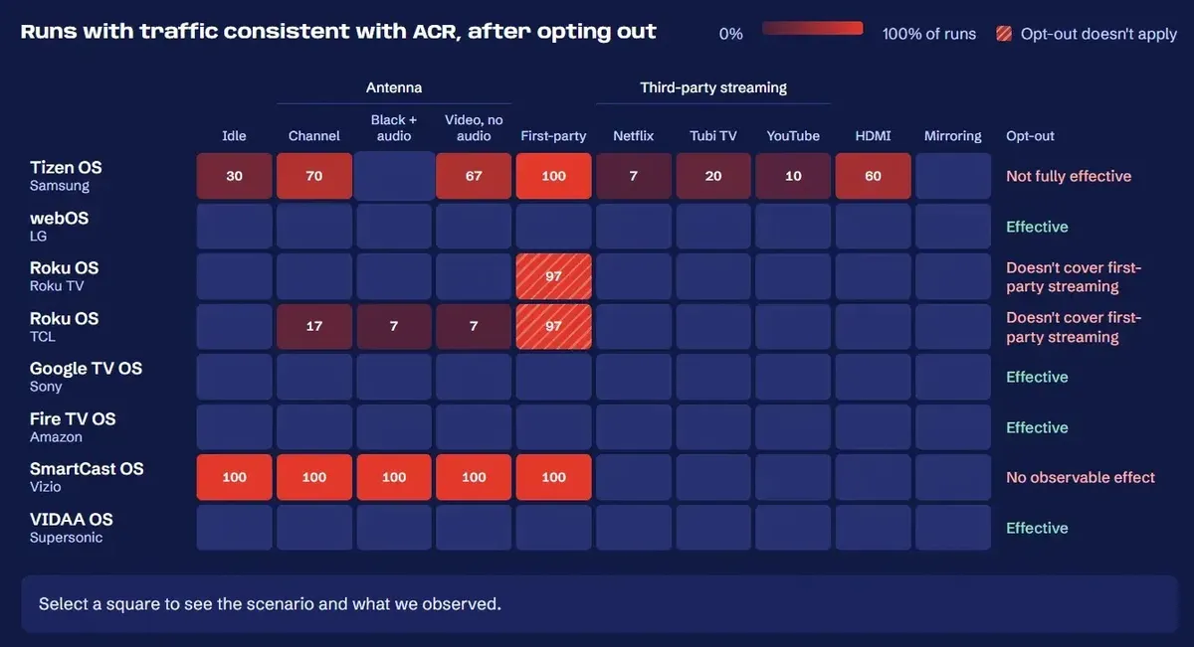1194x647 pixels.
Task: Select the Vizio Idle square showing 100
Action: [234, 477]
